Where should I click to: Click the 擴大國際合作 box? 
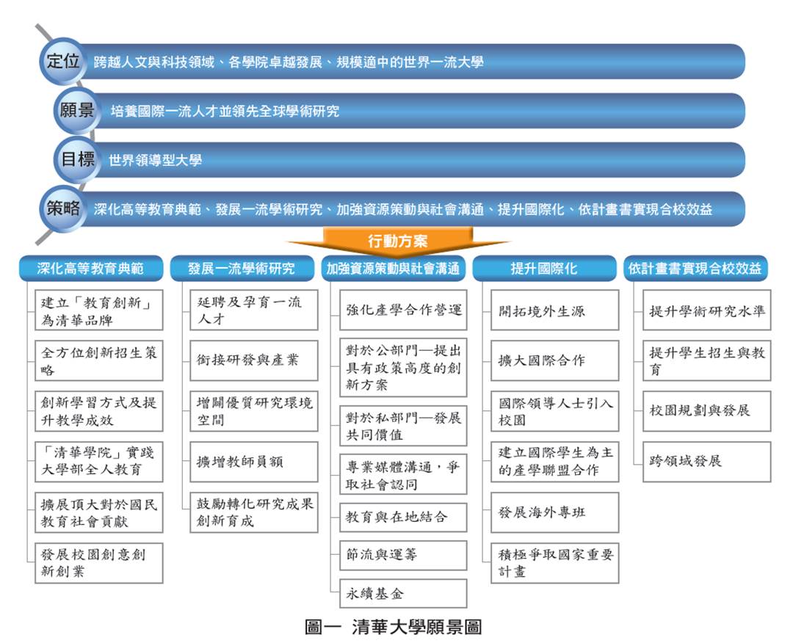coord(555,360)
